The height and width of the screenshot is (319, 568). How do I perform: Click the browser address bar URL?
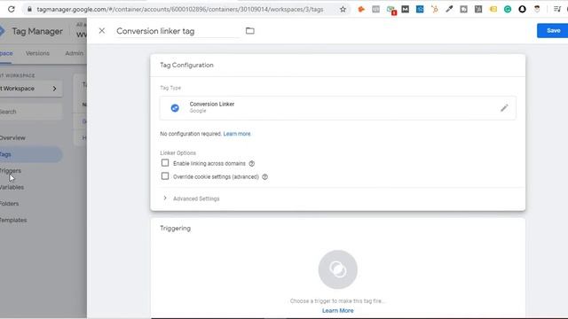coord(180,10)
